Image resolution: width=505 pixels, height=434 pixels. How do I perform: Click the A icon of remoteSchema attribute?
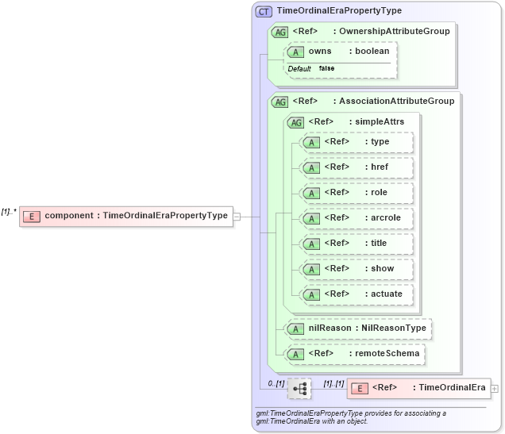pyautogui.click(x=295, y=355)
